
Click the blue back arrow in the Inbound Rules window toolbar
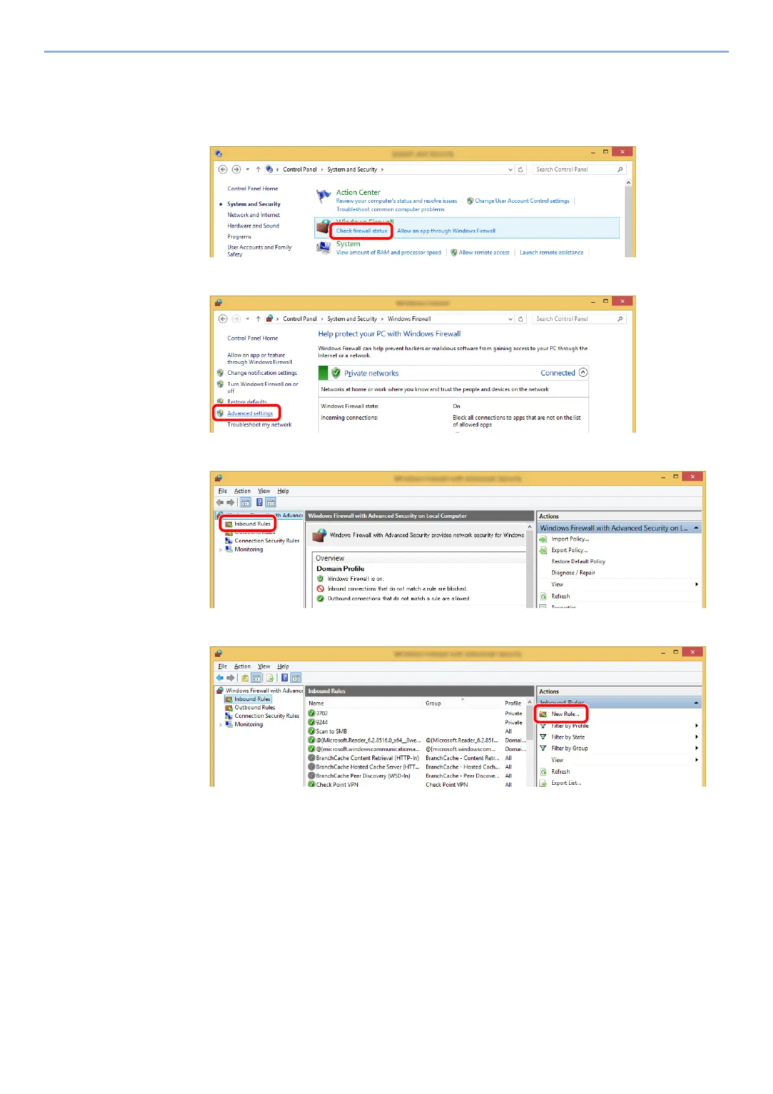pyautogui.click(x=220, y=678)
